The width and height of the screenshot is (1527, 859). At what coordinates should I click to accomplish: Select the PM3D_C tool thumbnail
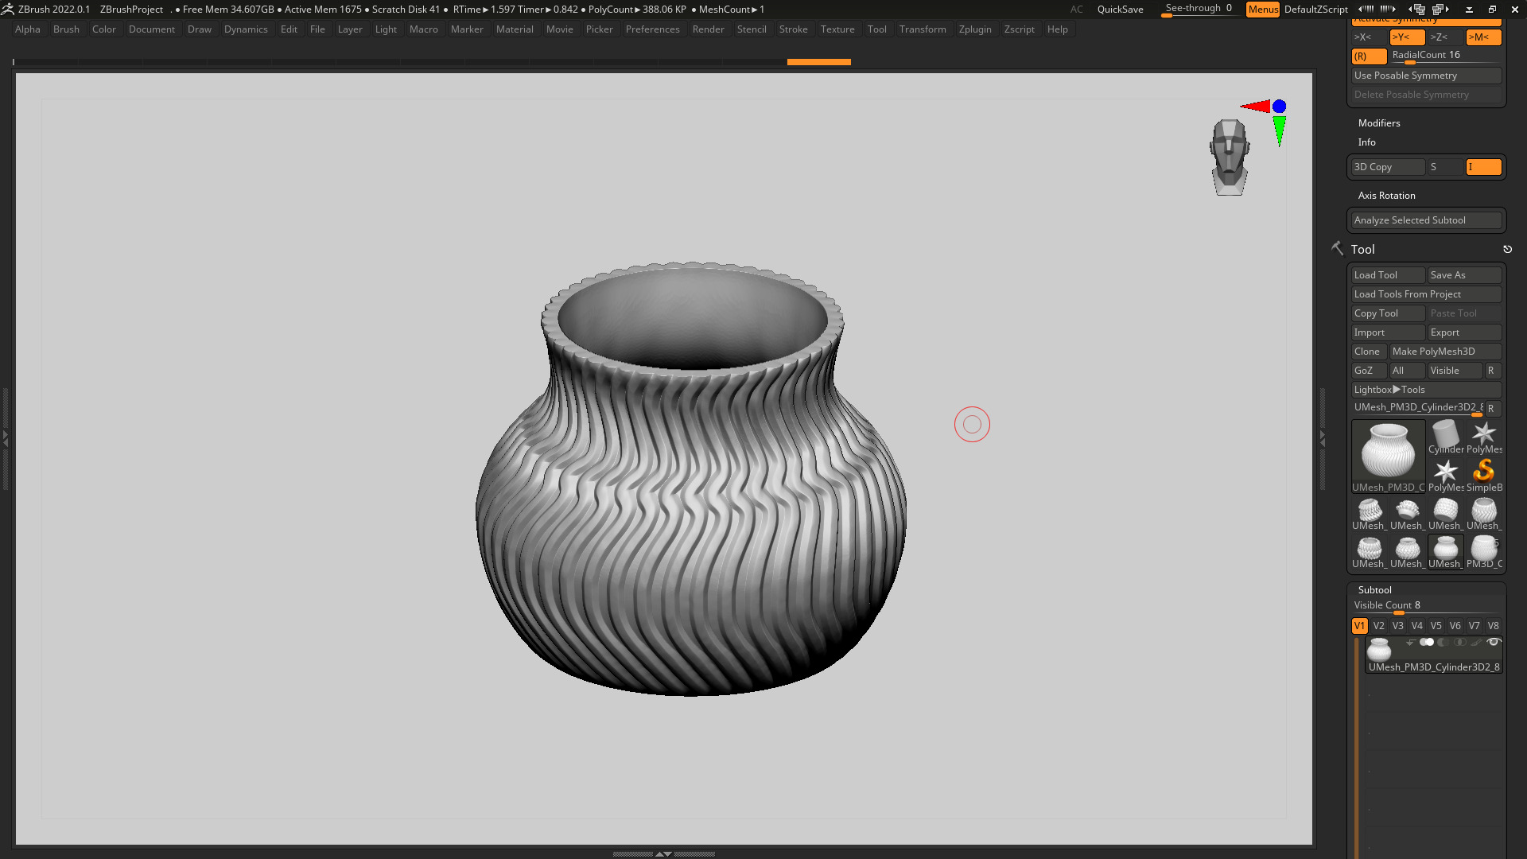1484,553
